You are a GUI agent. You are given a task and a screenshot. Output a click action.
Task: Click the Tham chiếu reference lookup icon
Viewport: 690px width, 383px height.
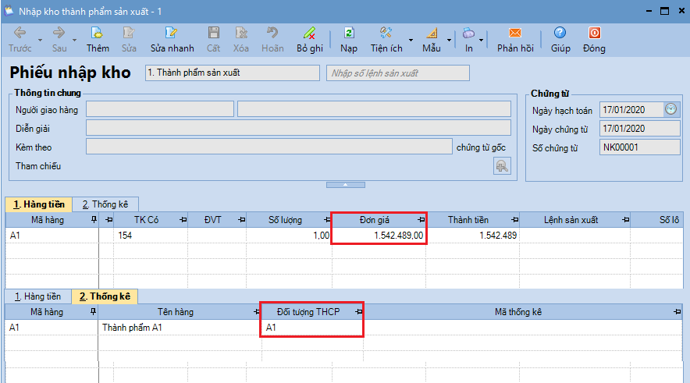click(501, 166)
